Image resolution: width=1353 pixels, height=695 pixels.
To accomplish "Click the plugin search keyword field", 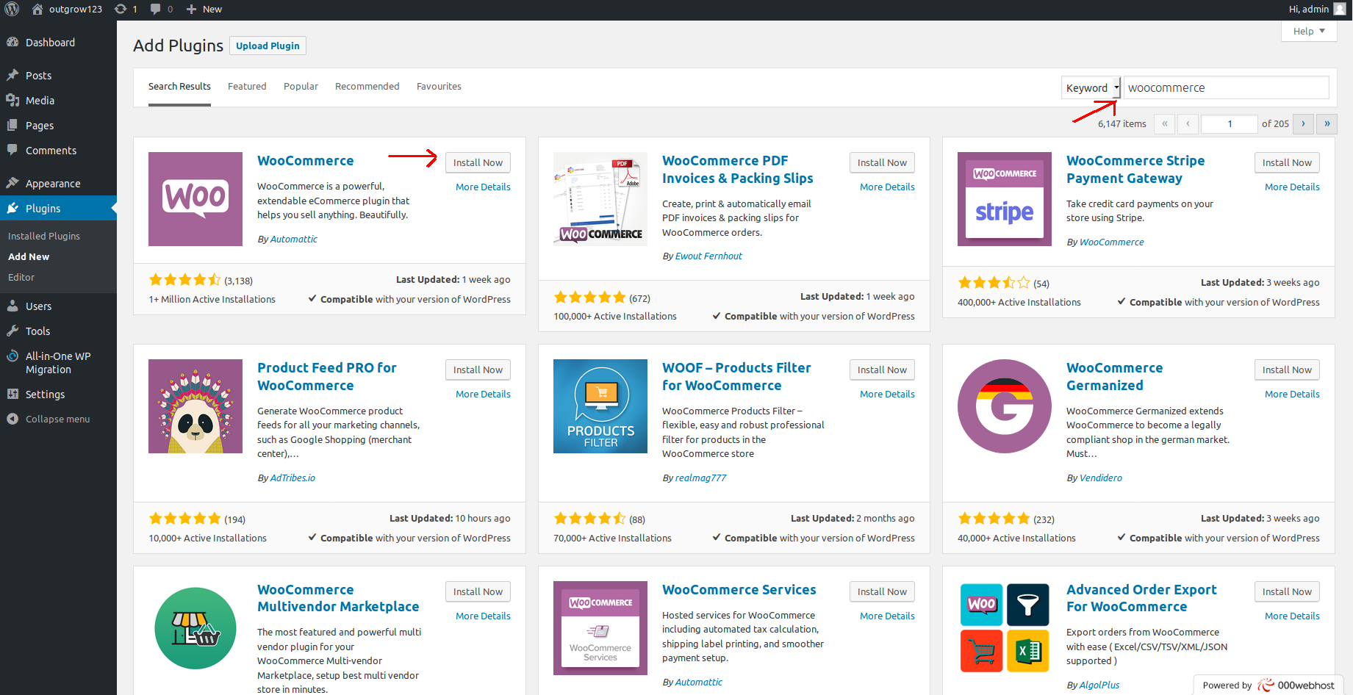I will click(x=1227, y=87).
